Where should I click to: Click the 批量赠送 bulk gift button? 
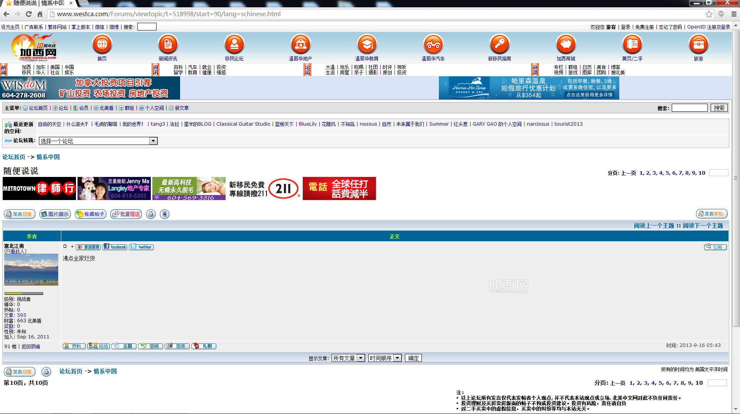pyautogui.click(x=126, y=214)
